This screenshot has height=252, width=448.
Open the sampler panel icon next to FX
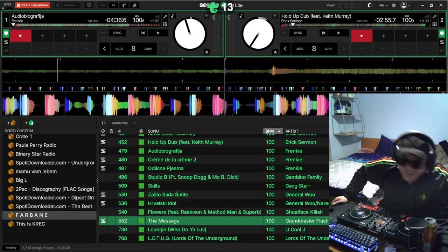click(124, 5)
